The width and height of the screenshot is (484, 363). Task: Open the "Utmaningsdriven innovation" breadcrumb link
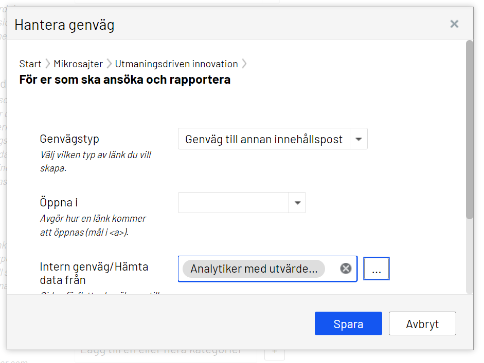click(x=177, y=64)
